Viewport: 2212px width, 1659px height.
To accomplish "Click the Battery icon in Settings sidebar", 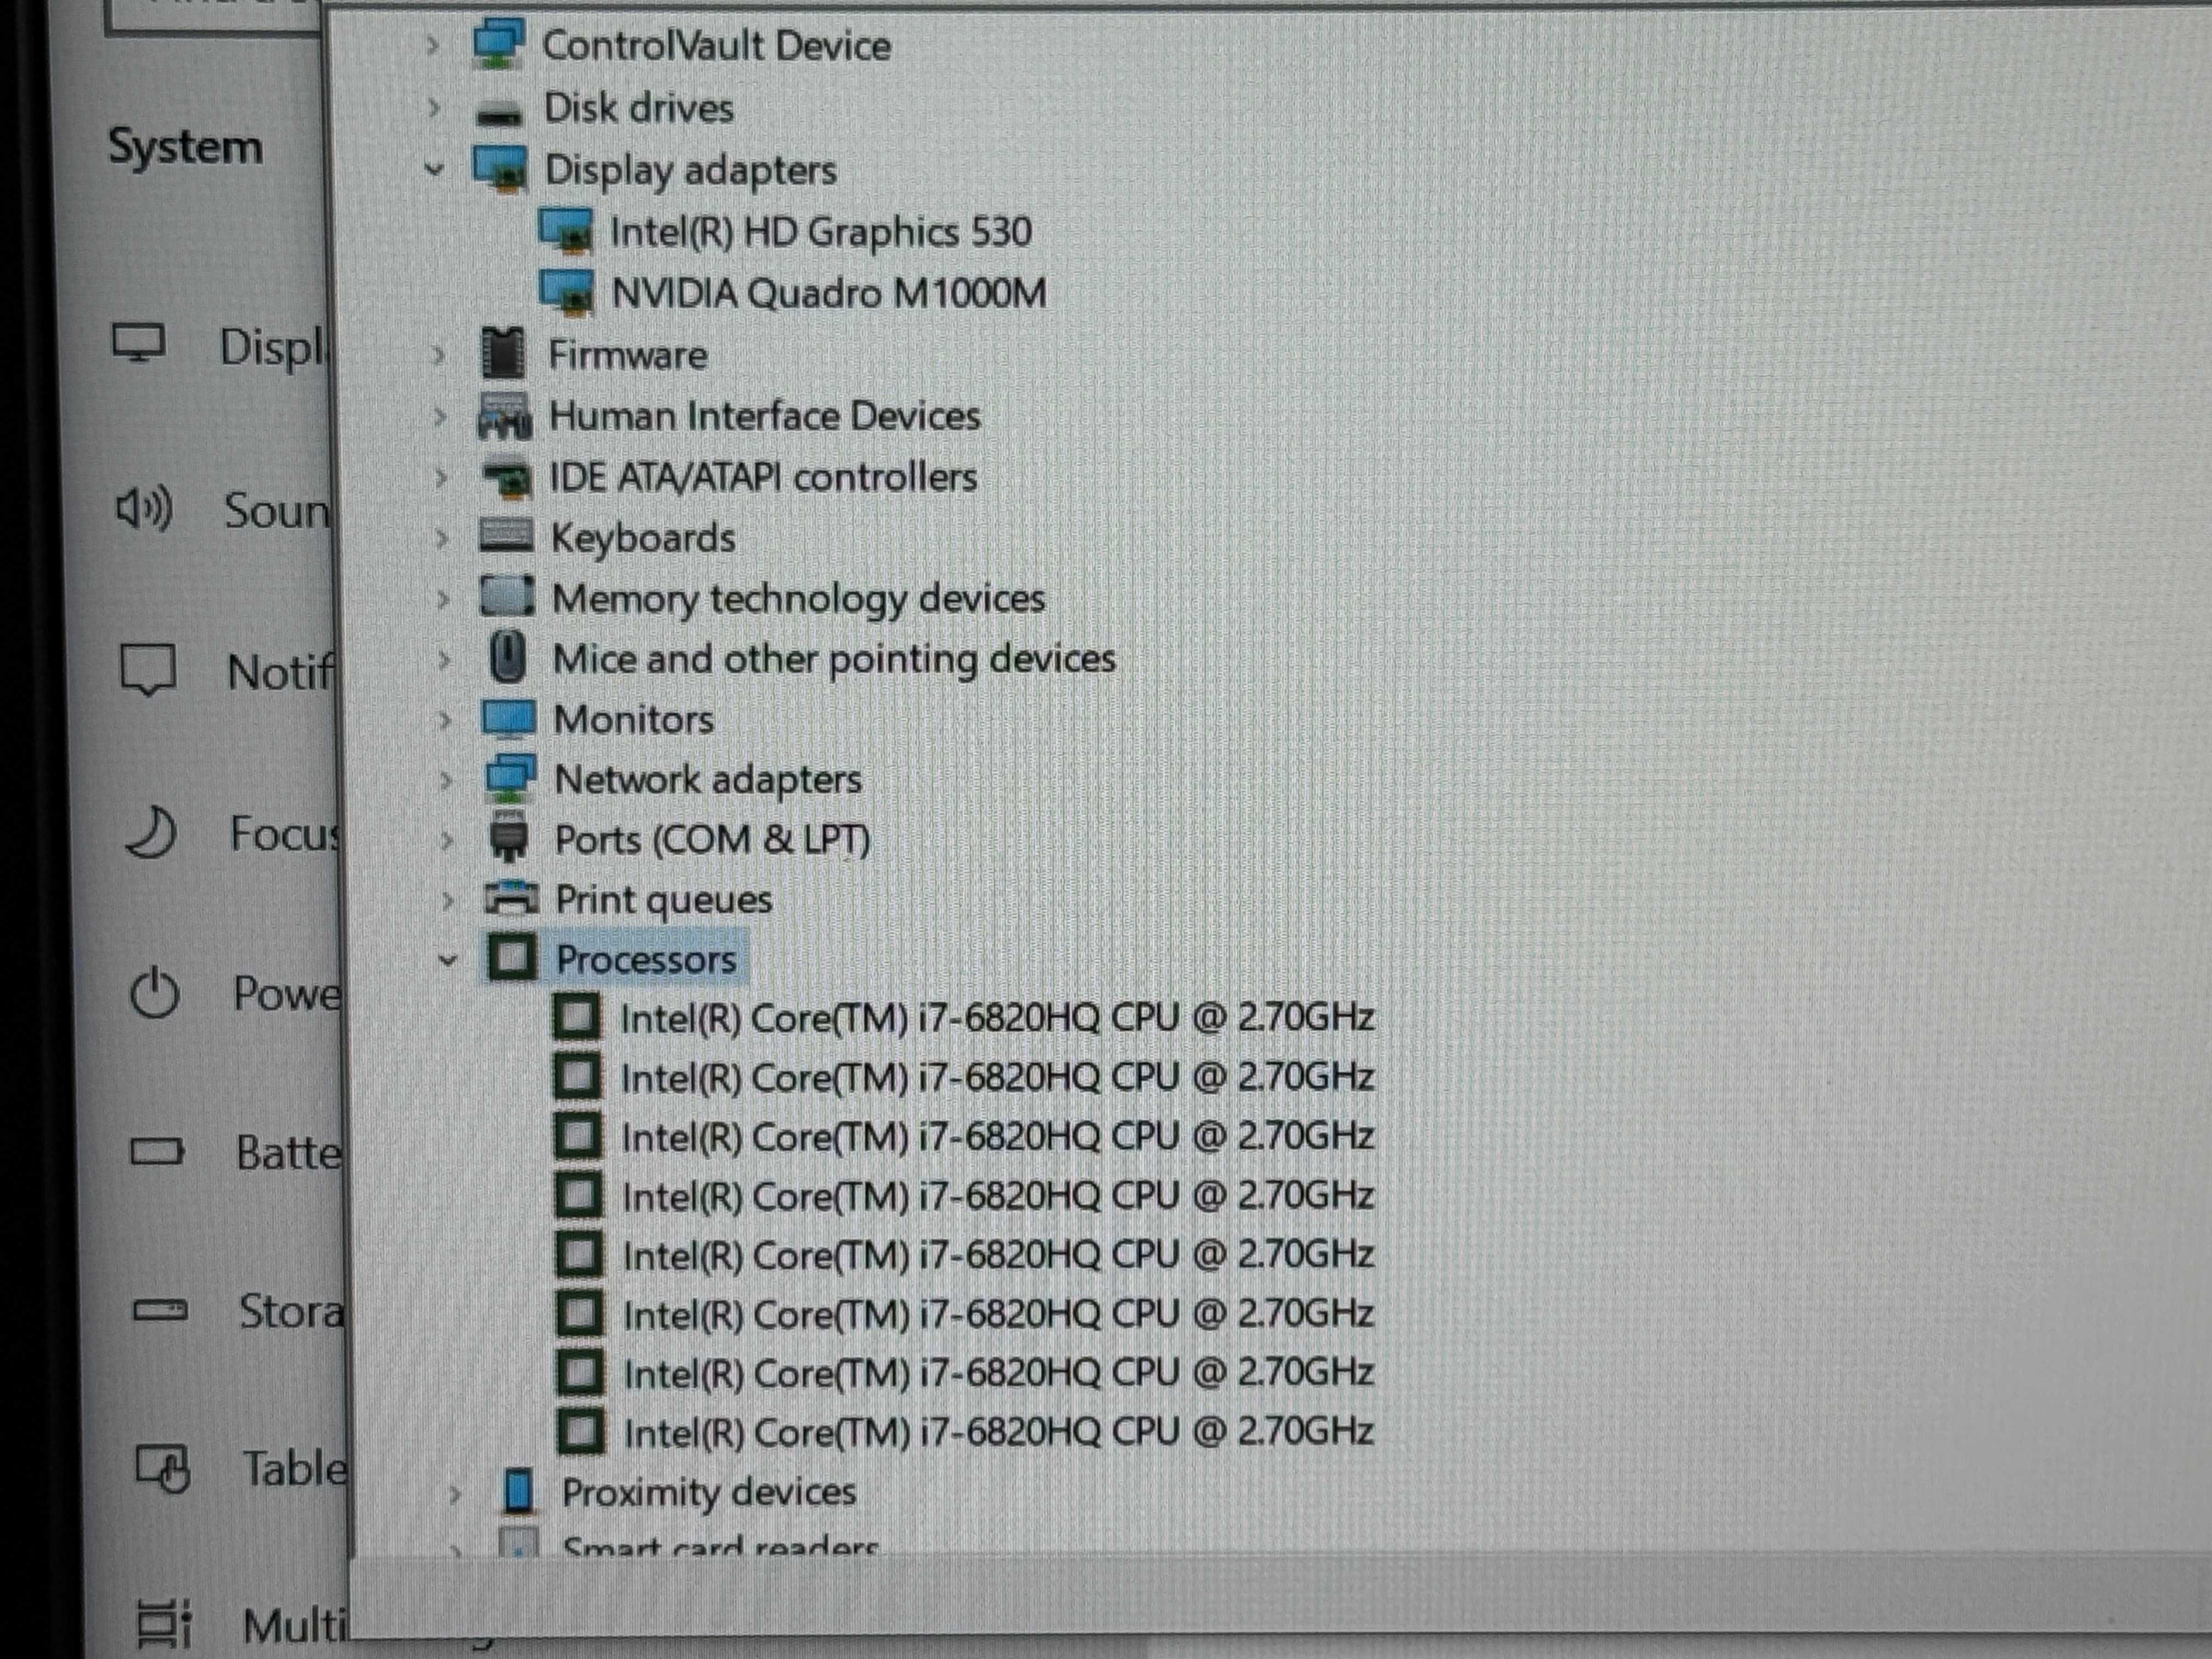I will (157, 1152).
